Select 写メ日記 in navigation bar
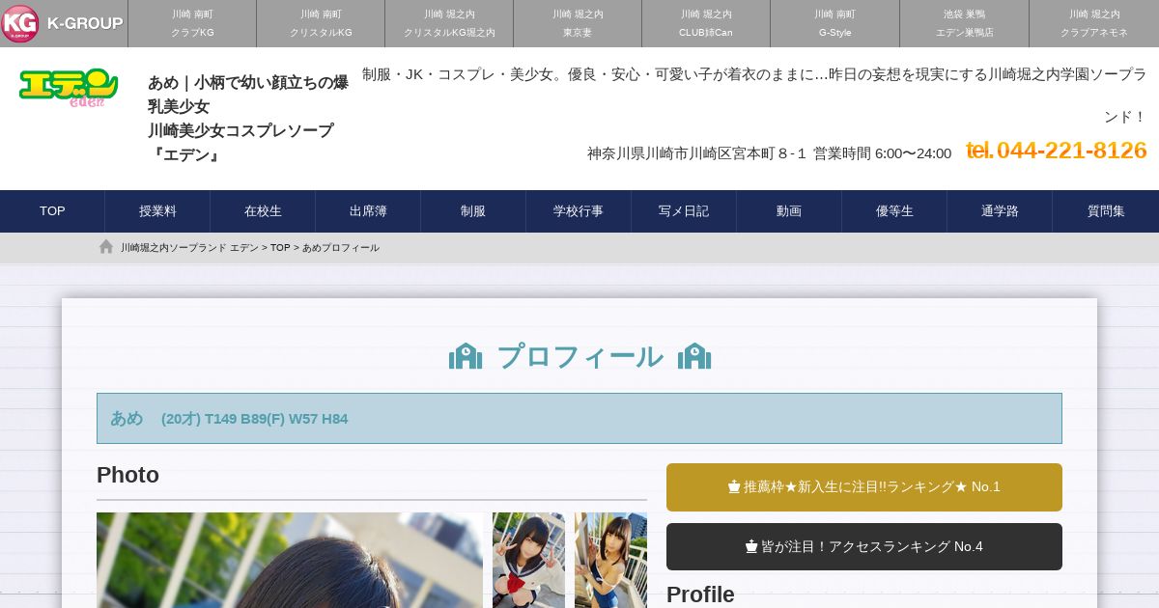The width and height of the screenshot is (1159, 608). 684,211
